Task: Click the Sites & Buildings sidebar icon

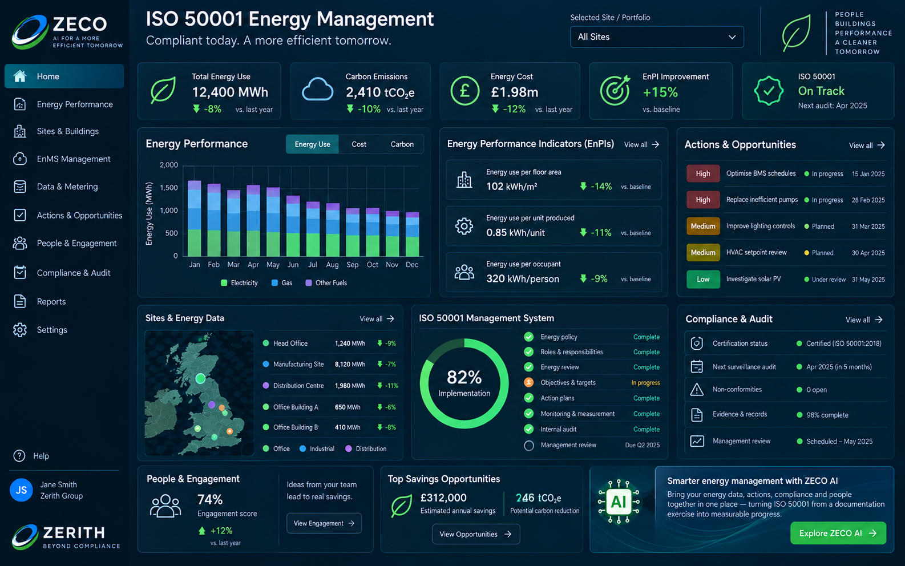Action: click(20, 131)
